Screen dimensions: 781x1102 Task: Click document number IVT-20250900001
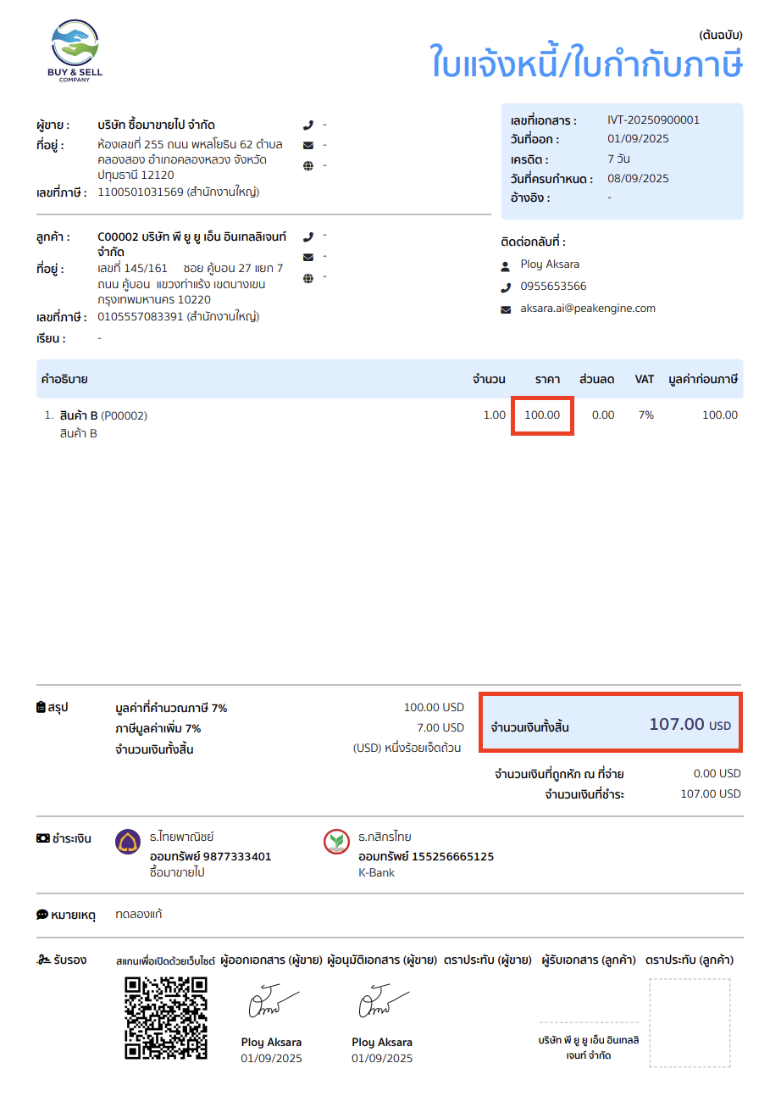[653, 120]
